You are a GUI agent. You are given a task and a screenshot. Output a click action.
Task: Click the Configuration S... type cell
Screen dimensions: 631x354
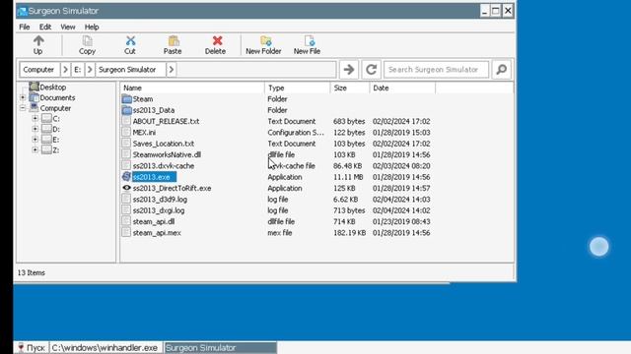[296, 132]
